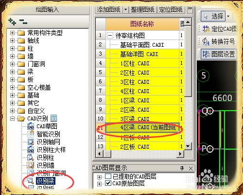The width and height of the screenshot is (243, 195).
Task: Expand the 板 tree node
Action: pyautogui.click(x=12, y=79)
